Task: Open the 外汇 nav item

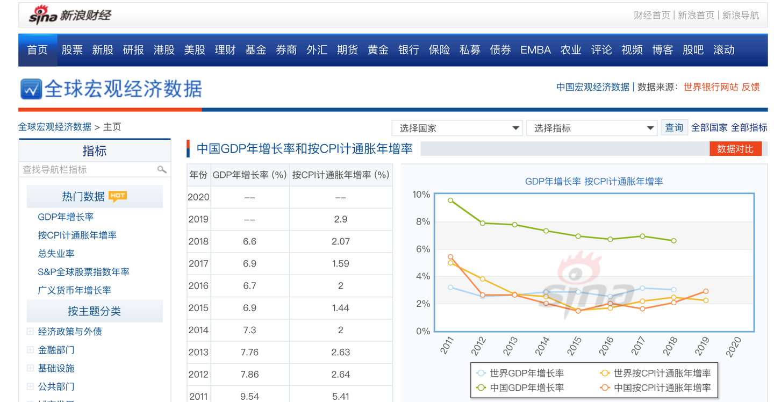Action: (x=317, y=50)
